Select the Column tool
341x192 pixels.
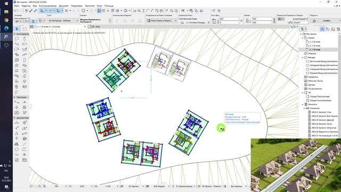[25, 39]
